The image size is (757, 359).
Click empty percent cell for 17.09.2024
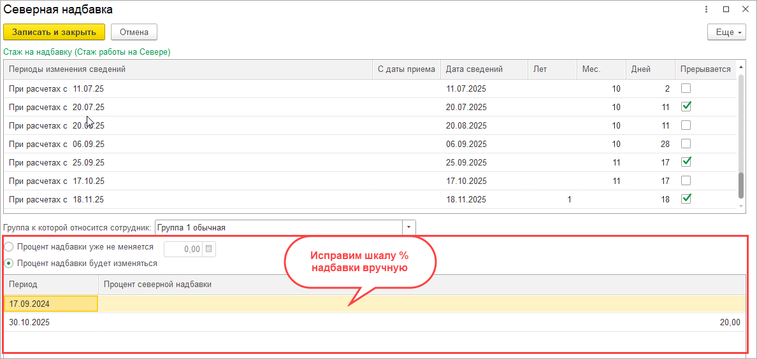(422, 304)
